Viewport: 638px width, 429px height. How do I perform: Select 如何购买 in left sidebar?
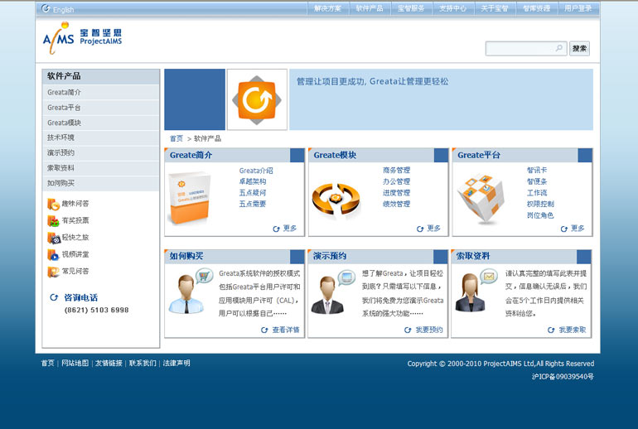[100, 183]
